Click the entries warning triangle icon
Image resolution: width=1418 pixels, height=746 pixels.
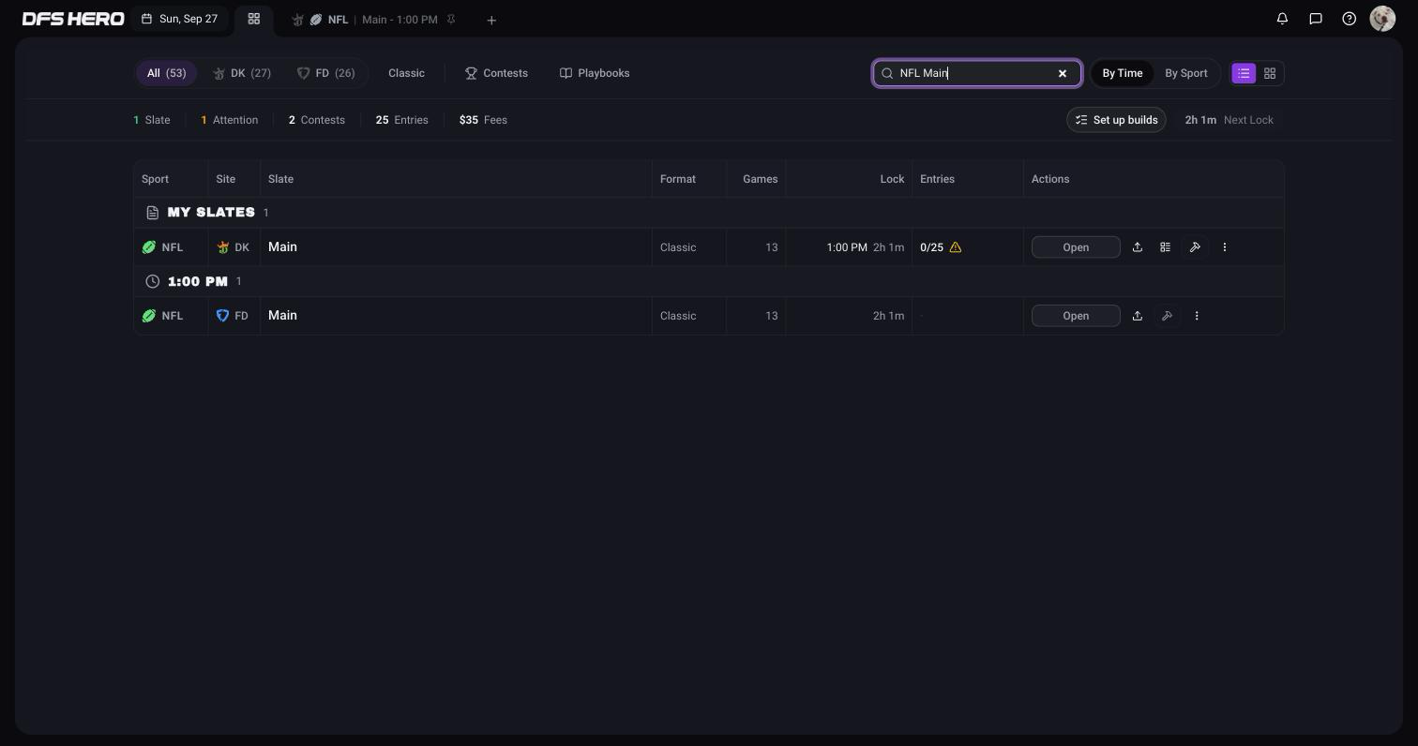956,247
